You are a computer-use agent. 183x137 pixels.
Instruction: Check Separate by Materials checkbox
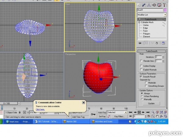(x=146, y=83)
